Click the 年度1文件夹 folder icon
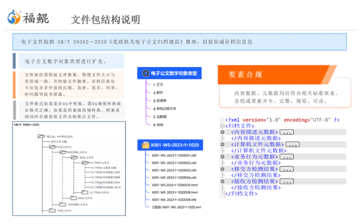 pyautogui.click(x=53, y=147)
